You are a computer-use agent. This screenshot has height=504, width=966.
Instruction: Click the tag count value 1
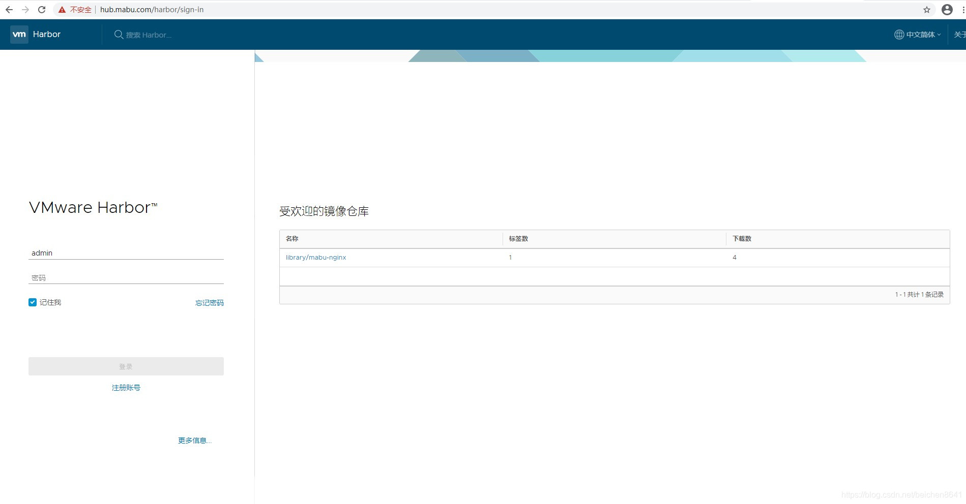pyautogui.click(x=510, y=258)
